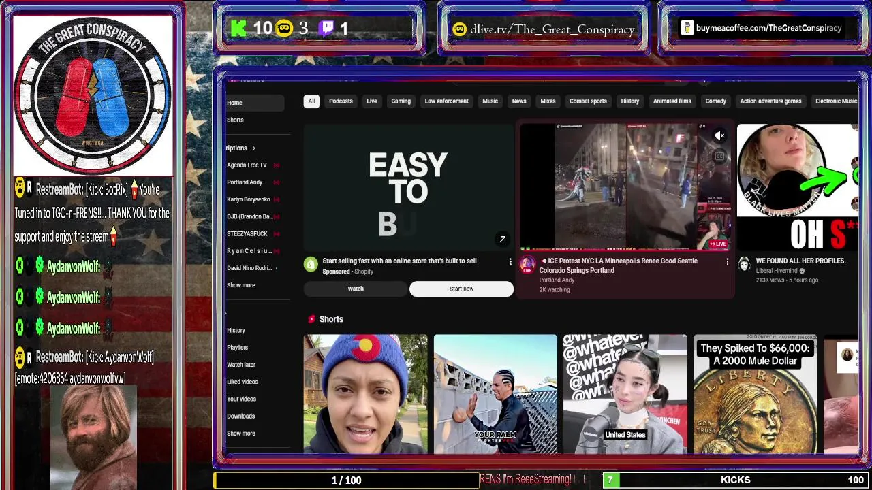Click the Start now button
The width and height of the screenshot is (872, 490).
pyautogui.click(x=461, y=289)
